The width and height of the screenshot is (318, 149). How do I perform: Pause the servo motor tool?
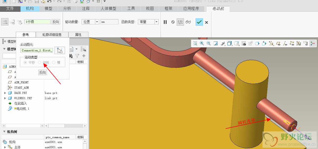(x=165, y=22)
